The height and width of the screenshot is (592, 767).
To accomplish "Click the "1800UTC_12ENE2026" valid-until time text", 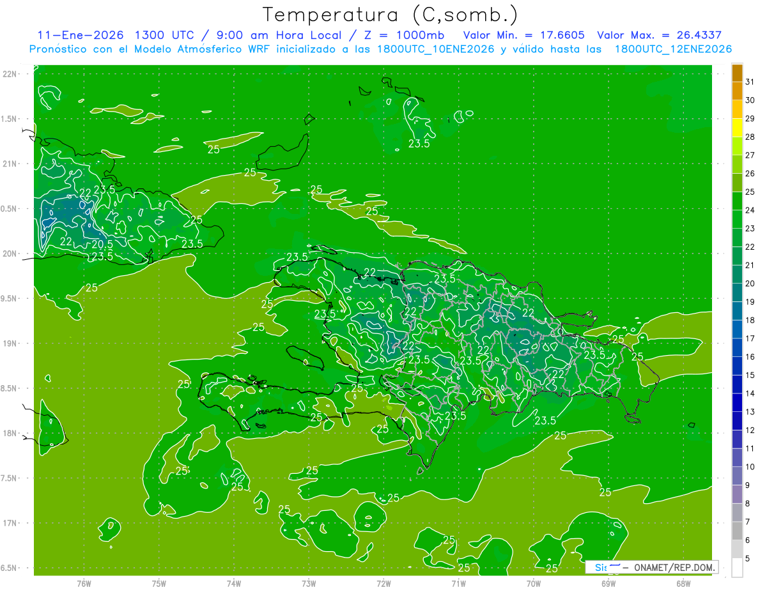I will [x=673, y=49].
